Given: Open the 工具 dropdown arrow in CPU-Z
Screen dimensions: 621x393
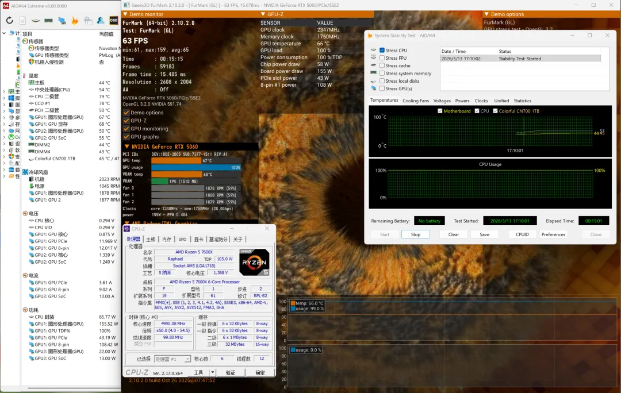Looking at the screenshot, I should [213, 372].
